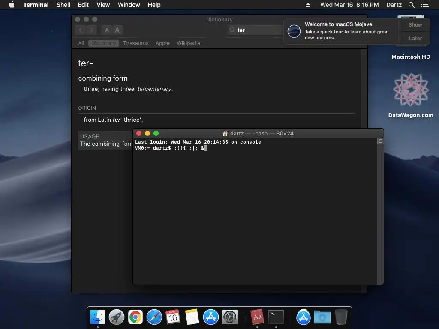Open Safari compass icon in Dock
The image size is (439, 329).
[154, 317]
